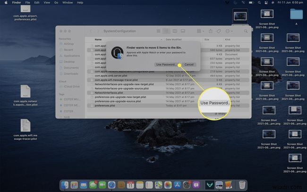Switch Finder to column view
This screenshot has height=192, width=307.
[175, 31]
